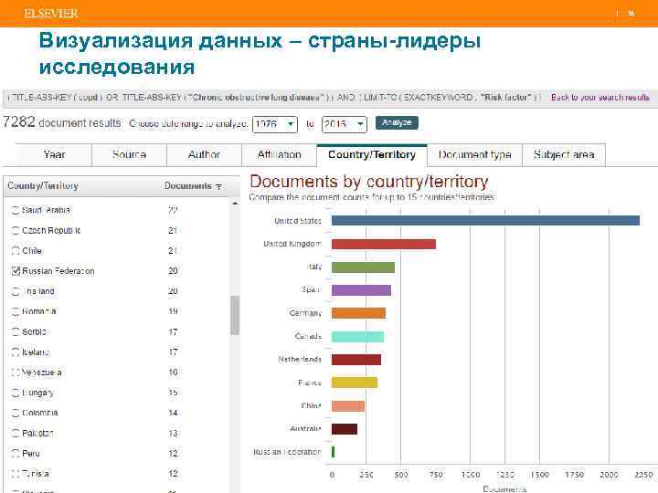658x493 pixels.
Task: Click the scrollbar up arrow
Action: click(x=235, y=204)
